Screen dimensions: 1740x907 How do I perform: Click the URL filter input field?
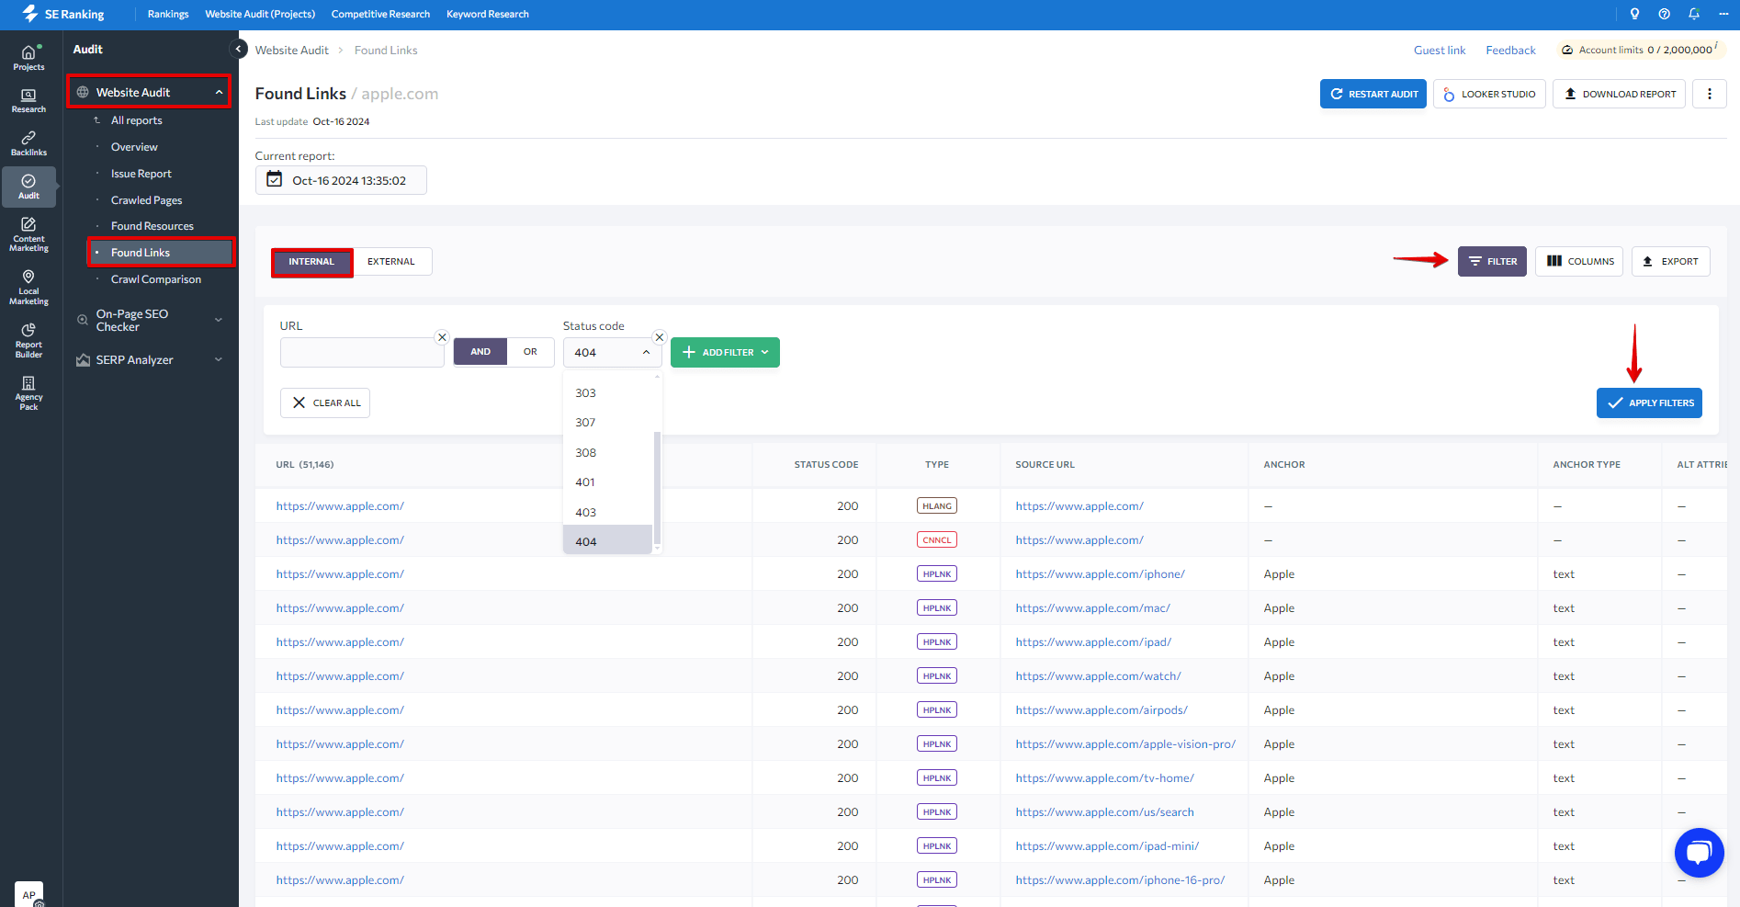[x=361, y=352]
